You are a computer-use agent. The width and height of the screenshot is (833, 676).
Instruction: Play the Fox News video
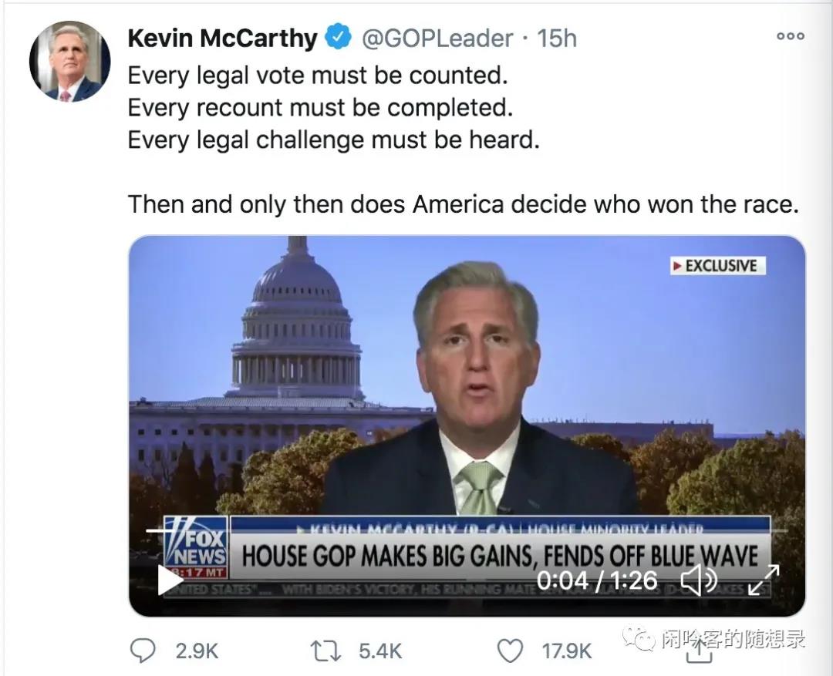170,580
